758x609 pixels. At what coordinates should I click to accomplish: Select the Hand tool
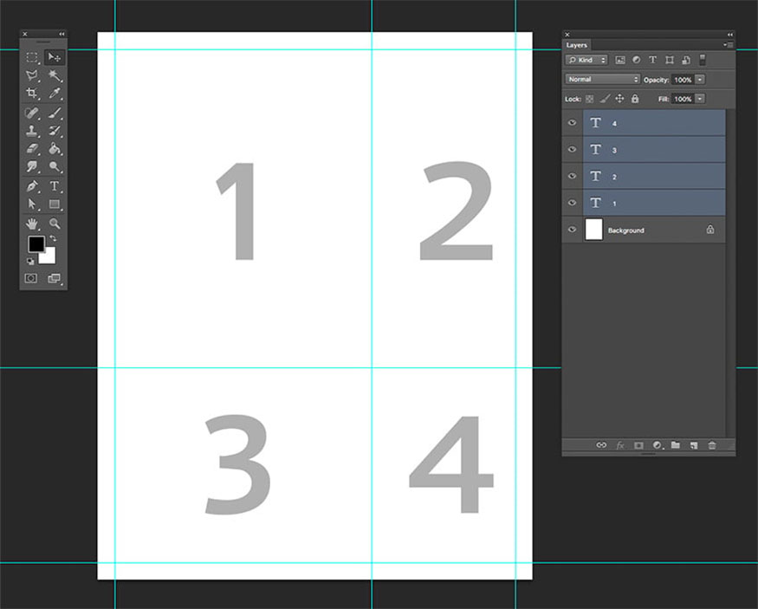[32, 224]
